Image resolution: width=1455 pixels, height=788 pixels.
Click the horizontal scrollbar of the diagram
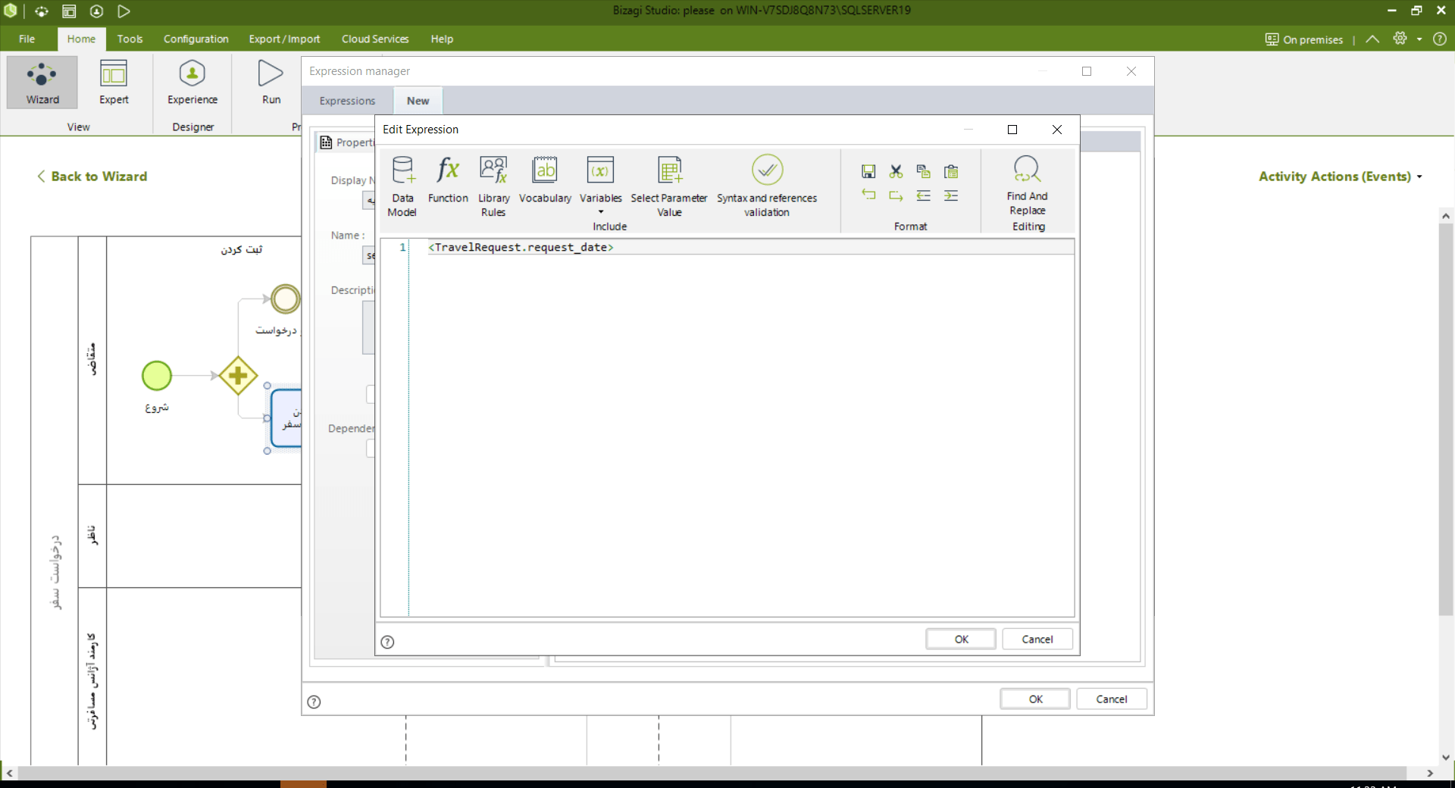(x=711, y=773)
